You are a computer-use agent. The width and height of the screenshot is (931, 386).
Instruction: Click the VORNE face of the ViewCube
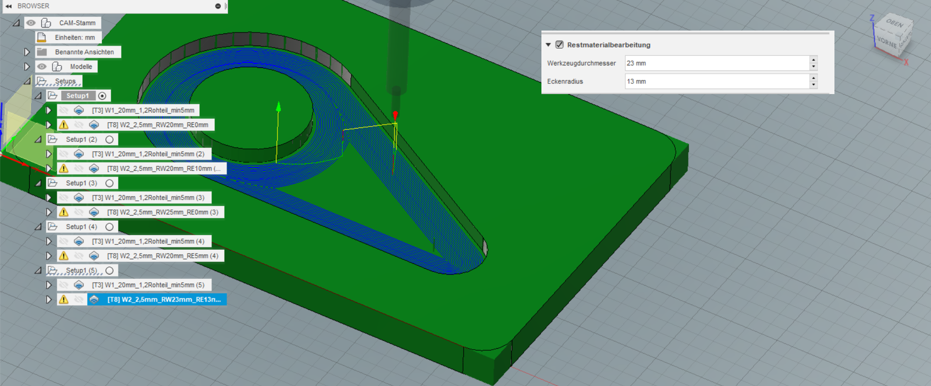click(887, 42)
